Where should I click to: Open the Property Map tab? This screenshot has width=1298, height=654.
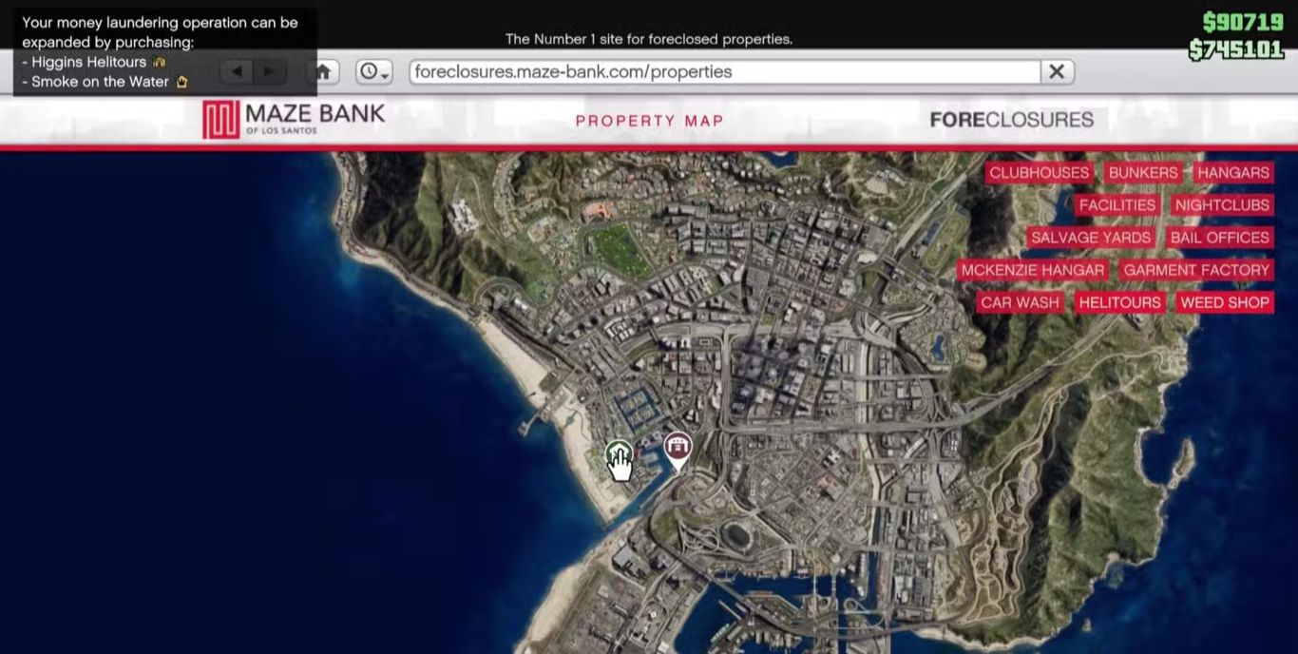[x=650, y=121]
